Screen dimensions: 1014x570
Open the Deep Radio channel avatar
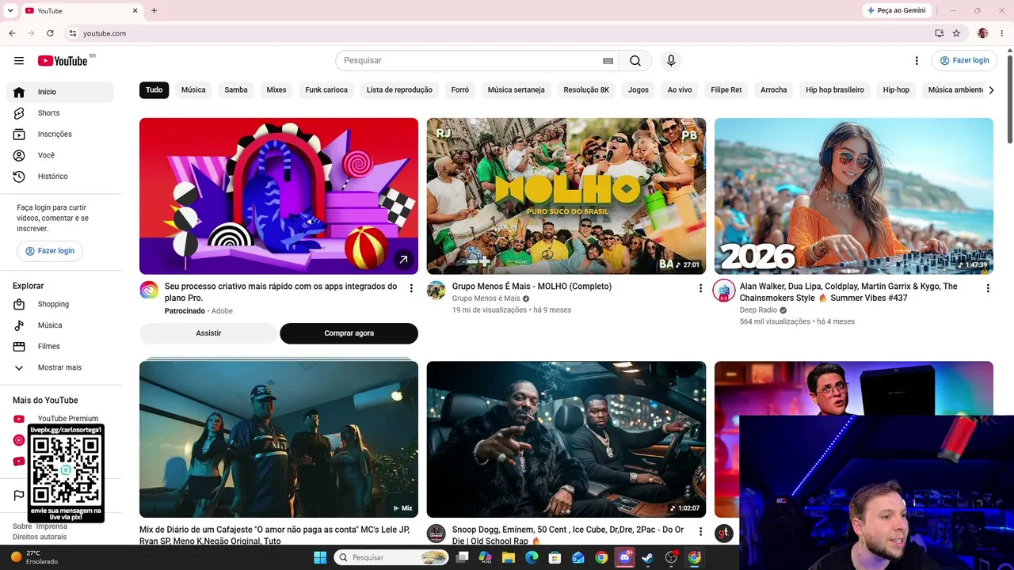click(x=724, y=290)
